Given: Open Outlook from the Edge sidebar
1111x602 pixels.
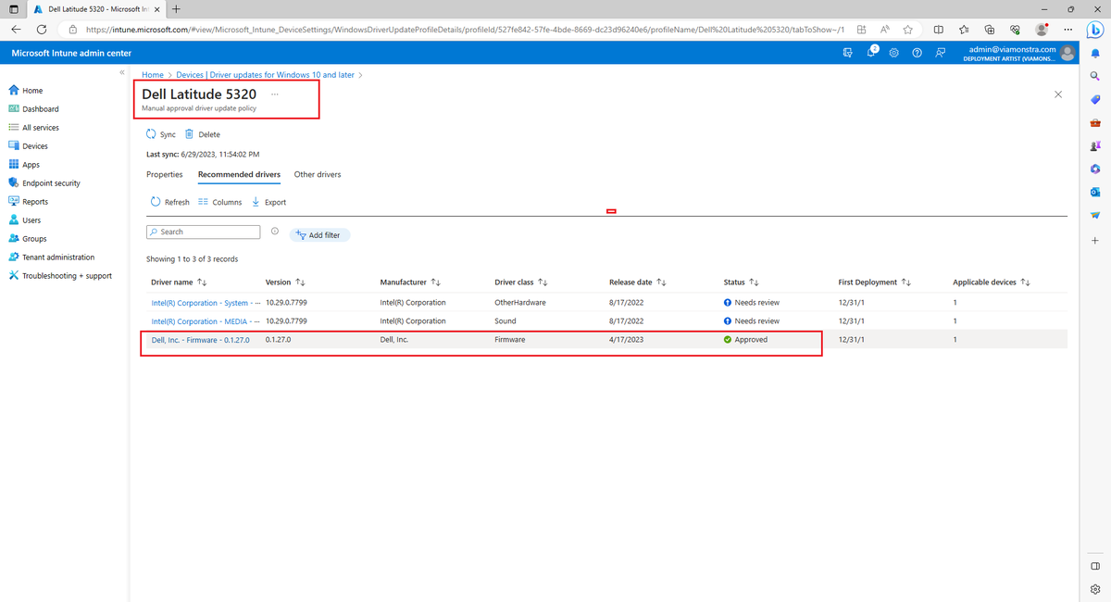Looking at the screenshot, I should pyautogui.click(x=1095, y=192).
